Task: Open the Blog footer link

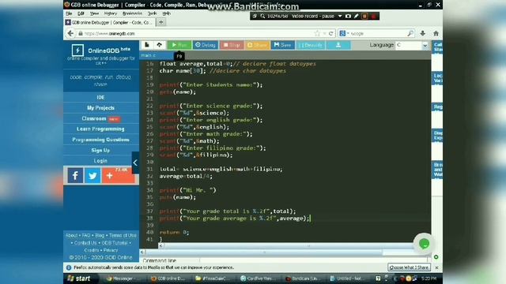Action: (100, 235)
